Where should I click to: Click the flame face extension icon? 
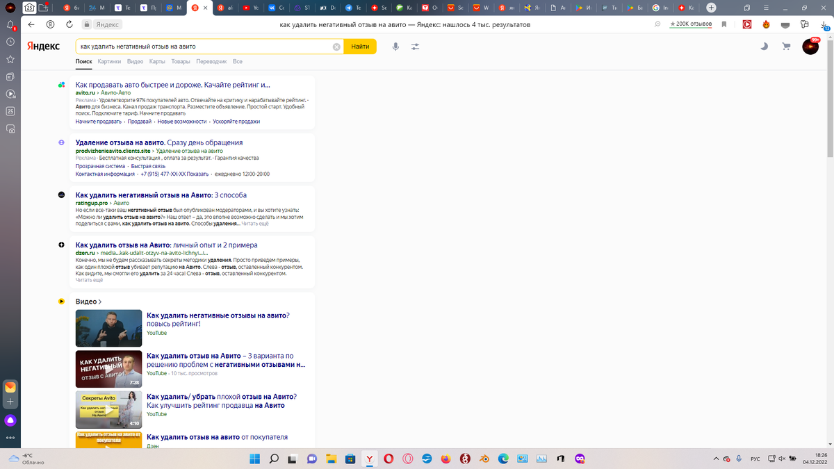point(766,24)
